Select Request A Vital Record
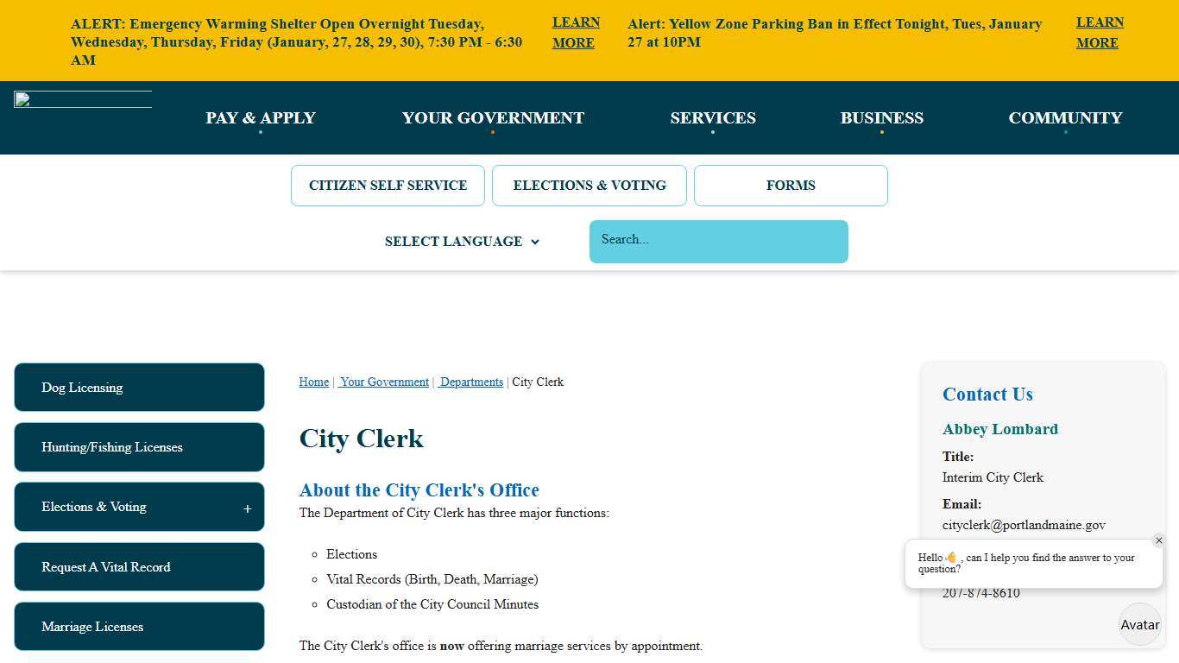This screenshot has width=1179, height=663. tap(139, 566)
